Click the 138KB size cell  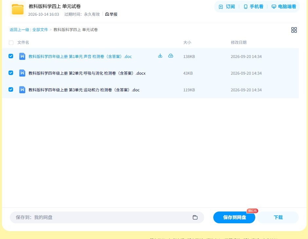[x=189, y=57]
